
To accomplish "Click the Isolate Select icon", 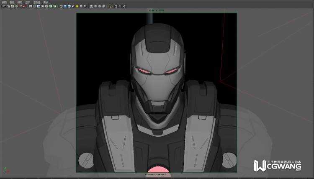I will (x=91, y=6).
